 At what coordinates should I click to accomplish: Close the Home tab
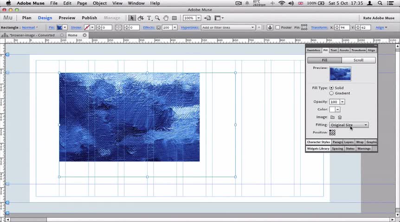pos(85,35)
